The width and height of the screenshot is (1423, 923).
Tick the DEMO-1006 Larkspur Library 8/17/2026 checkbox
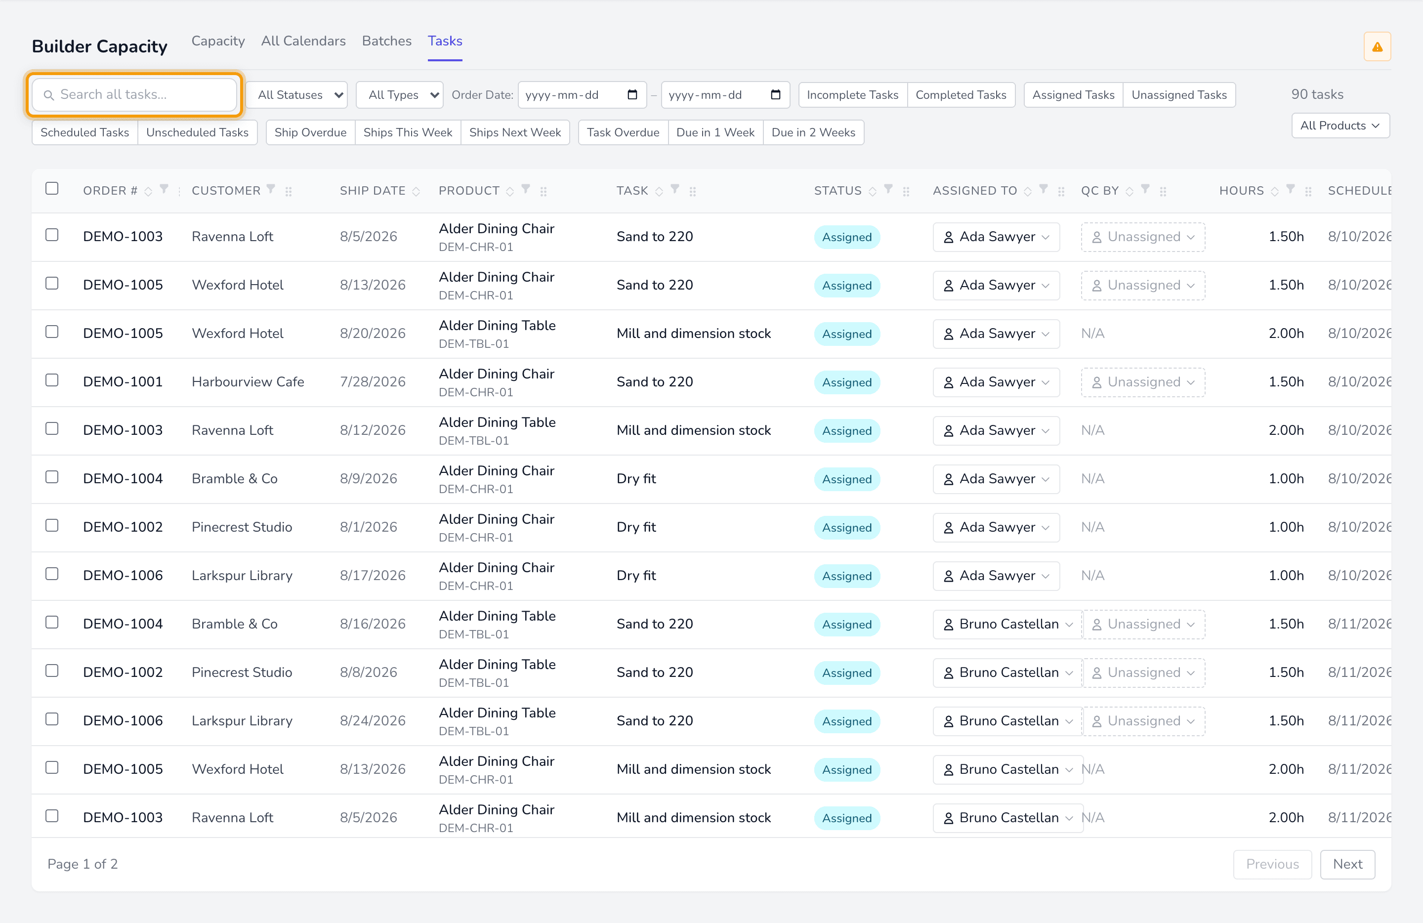pos(52,574)
